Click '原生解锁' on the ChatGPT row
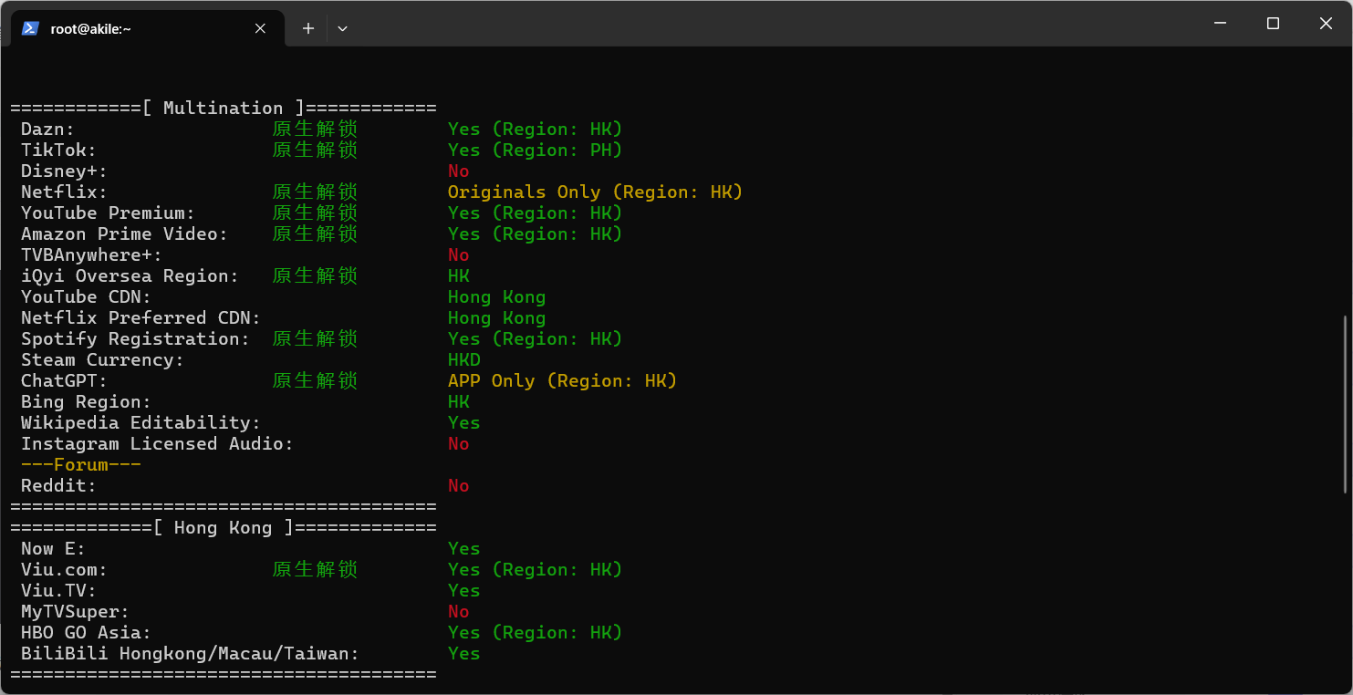The height and width of the screenshot is (695, 1353). pos(315,380)
